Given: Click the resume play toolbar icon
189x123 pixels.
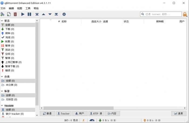Looking at the screenshot, I should coord(23,14).
